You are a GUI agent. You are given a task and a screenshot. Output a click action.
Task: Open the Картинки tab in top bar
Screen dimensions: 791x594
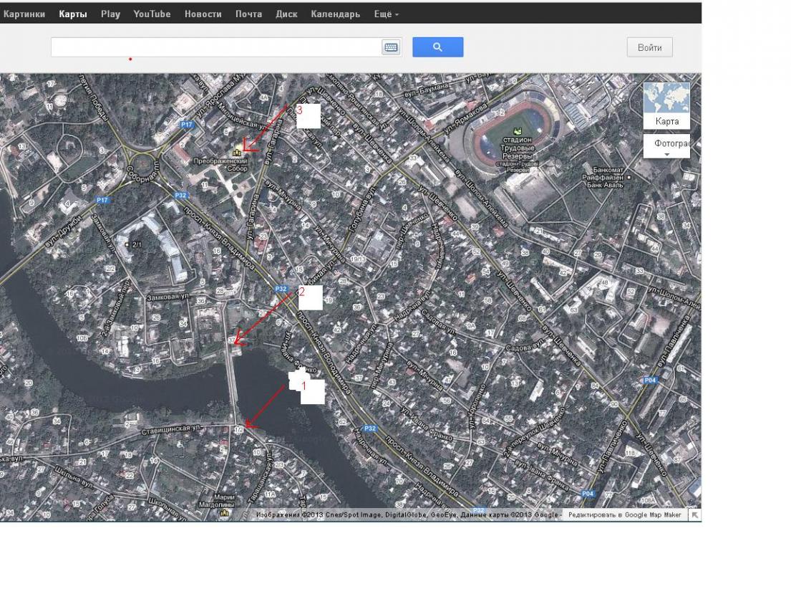(x=24, y=14)
